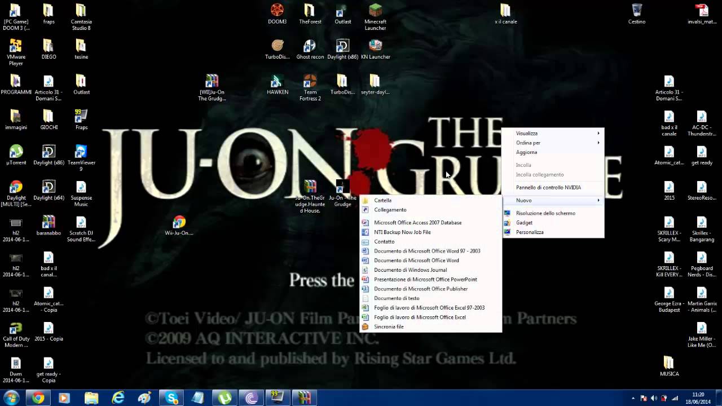Expand the Visualizza submenu

click(553, 133)
